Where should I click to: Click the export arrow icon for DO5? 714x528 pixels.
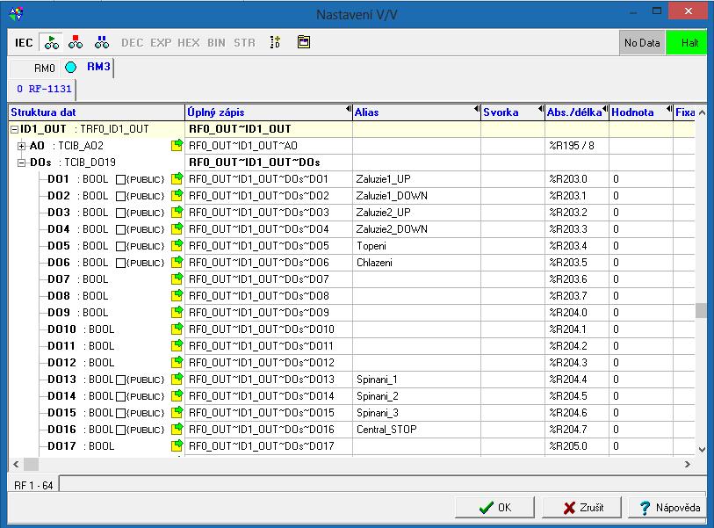click(x=177, y=245)
